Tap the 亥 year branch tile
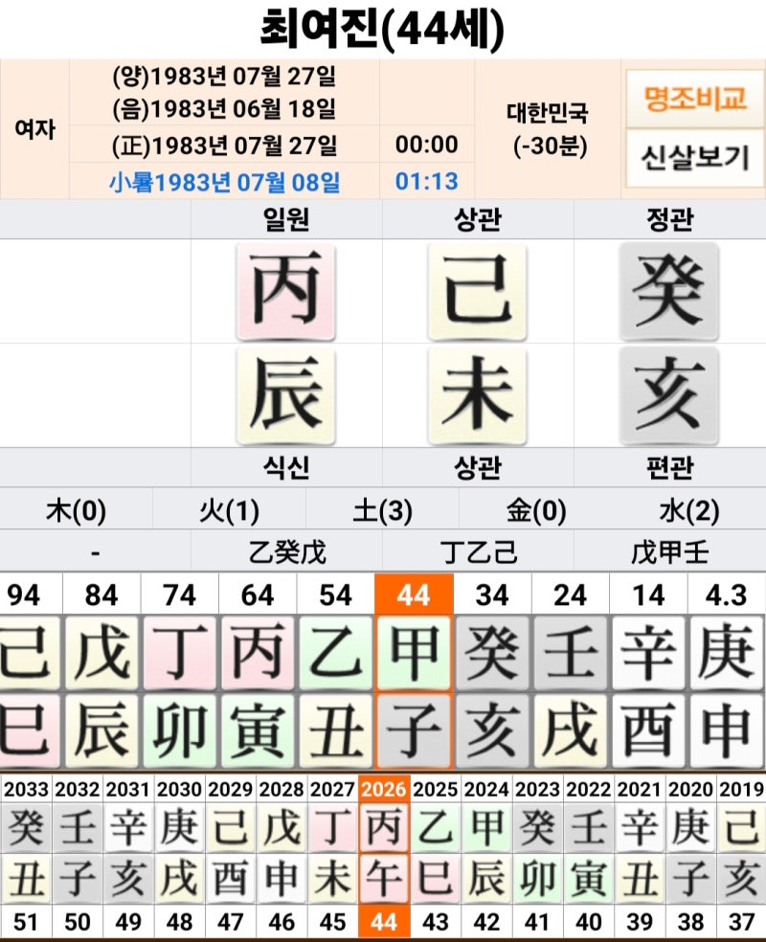Viewport: 766px width, 942px height. 669,394
